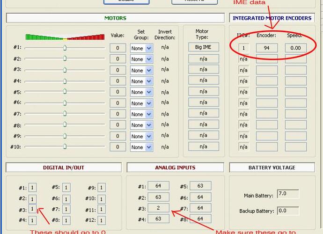Viewport: 323px width, 234px height.
Task: Select the motor #6 Value field
Action: [x=117, y=103]
